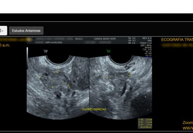Click the LMP=14.05.2022 header text
193x133 pixels.
click(54, 43)
